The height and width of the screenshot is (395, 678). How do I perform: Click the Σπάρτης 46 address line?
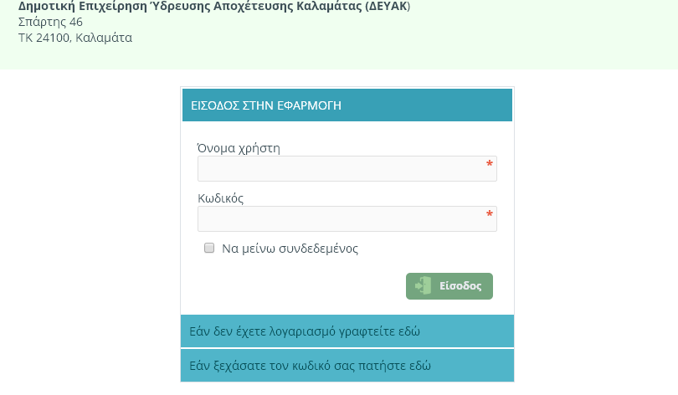(50, 22)
